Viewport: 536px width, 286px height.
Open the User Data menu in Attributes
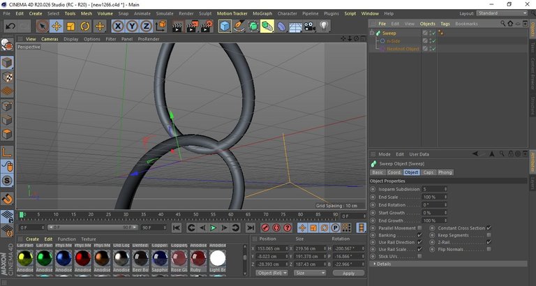(419, 154)
